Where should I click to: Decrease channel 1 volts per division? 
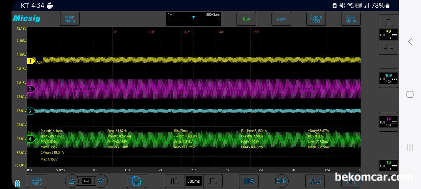pos(389,47)
